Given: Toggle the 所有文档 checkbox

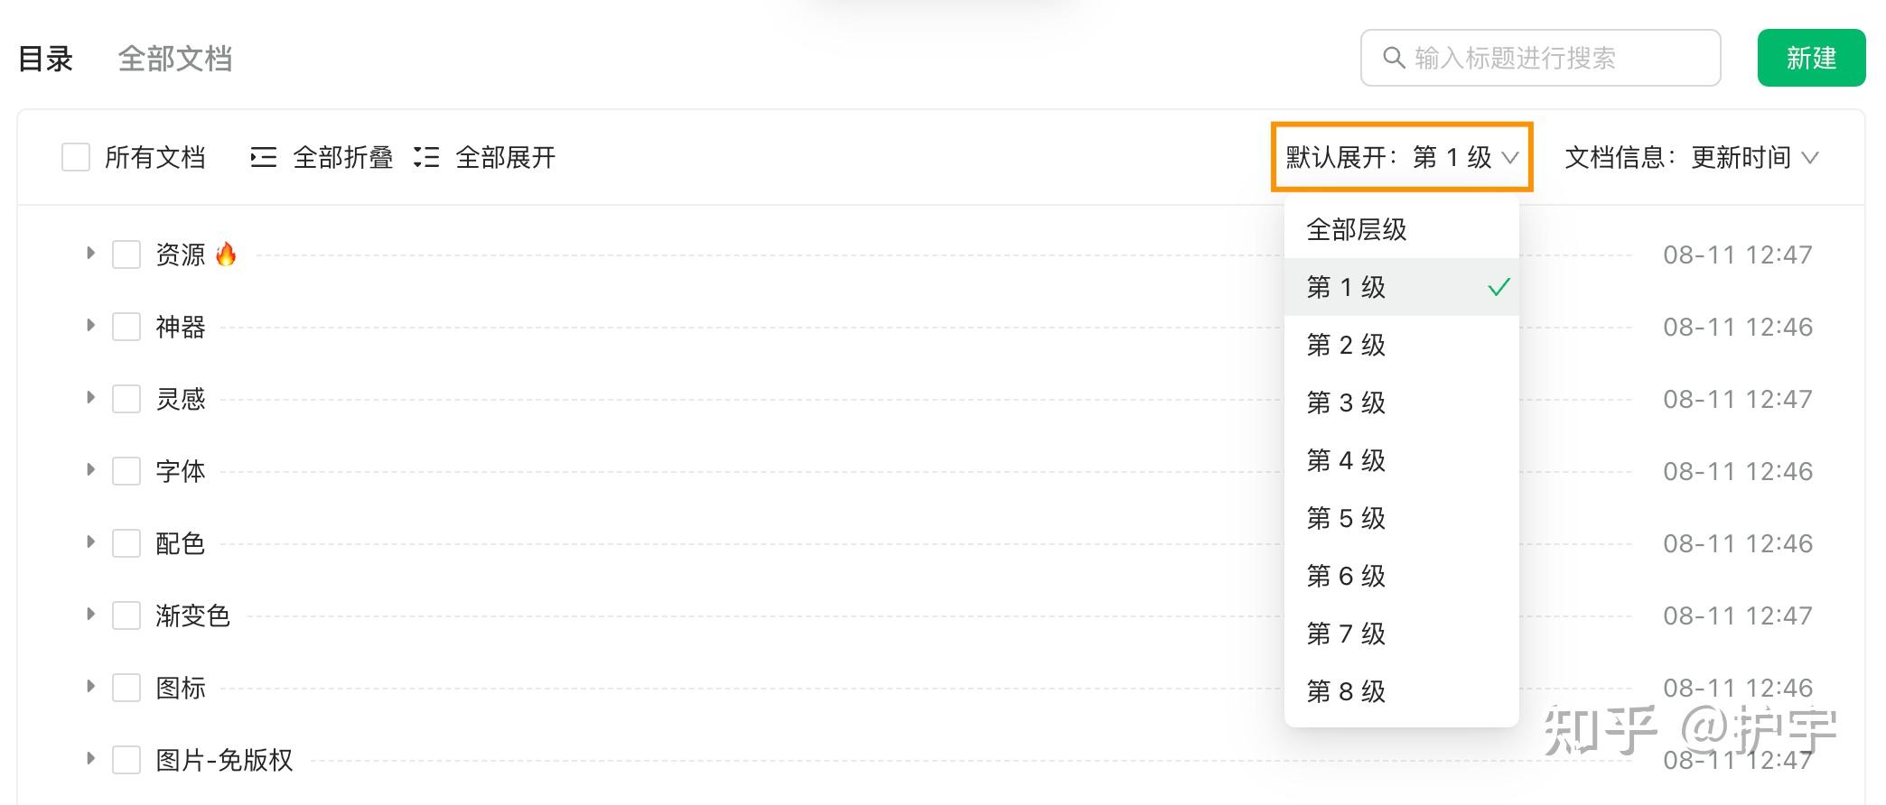Looking at the screenshot, I should [76, 157].
